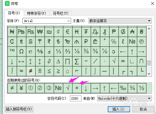The width and height of the screenshot is (156, 114).
Task: Click the symbol grid scroll-down arrow
Action: [149, 74]
